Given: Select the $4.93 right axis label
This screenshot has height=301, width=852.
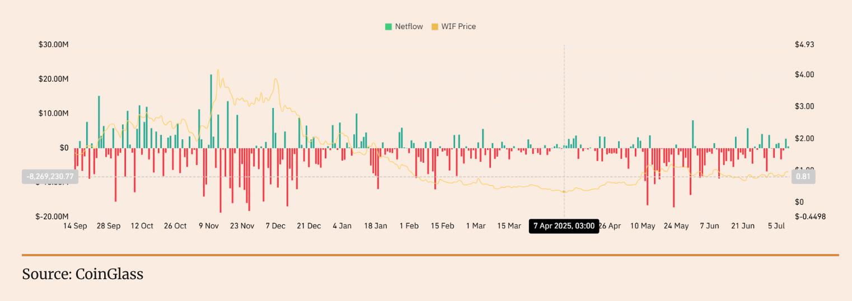Looking at the screenshot, I should 804,44.
